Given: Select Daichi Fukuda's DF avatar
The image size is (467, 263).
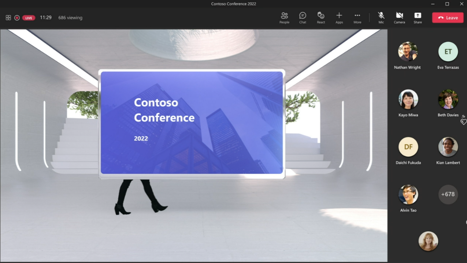Looking at the screenshot, I should [x=408, y=147].
